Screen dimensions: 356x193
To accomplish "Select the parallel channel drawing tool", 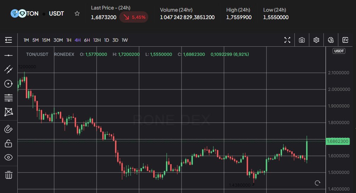I will click(8, 69).
